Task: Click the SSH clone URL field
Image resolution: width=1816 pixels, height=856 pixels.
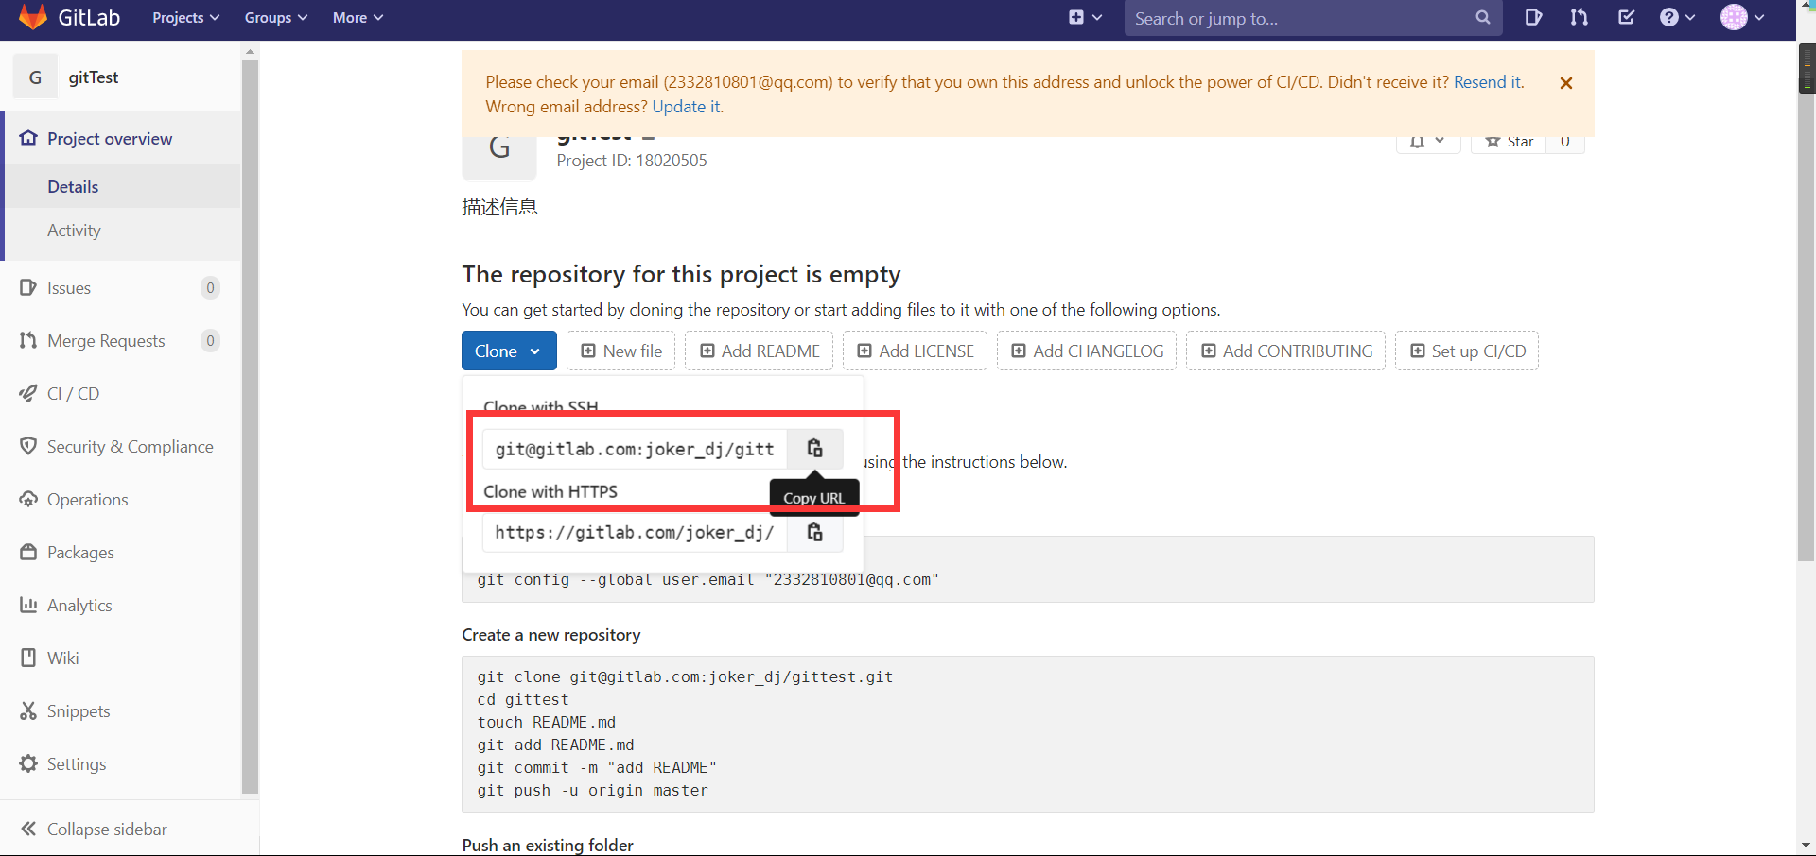Action: (x=635, y=449)
